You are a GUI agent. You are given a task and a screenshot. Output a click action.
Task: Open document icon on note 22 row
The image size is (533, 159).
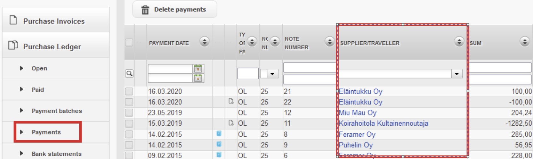tap(231, 101)
